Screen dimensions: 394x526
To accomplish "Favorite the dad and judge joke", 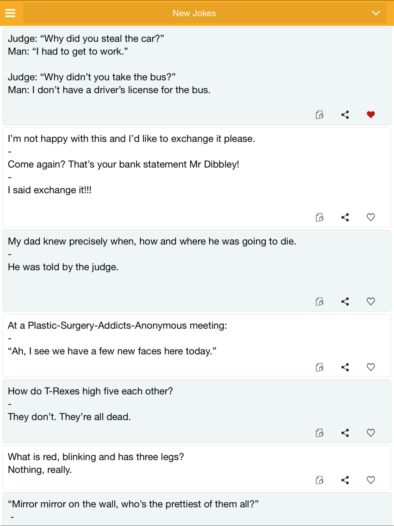I will [x=371, y=302].
